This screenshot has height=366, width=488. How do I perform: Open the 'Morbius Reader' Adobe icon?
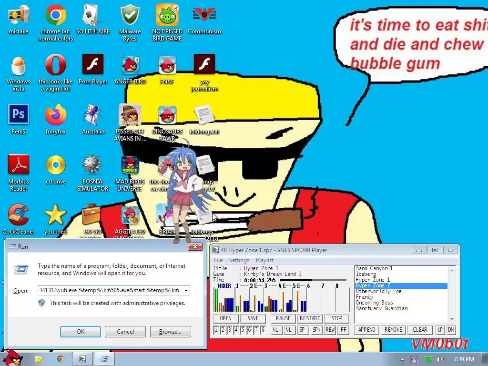[19, 165]
